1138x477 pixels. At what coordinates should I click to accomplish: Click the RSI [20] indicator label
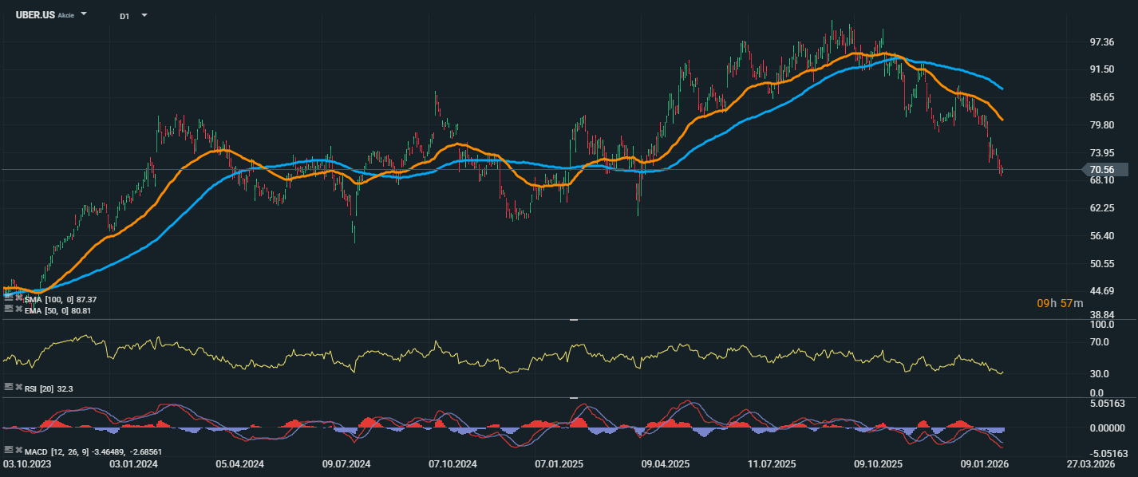tap(40, 388)
